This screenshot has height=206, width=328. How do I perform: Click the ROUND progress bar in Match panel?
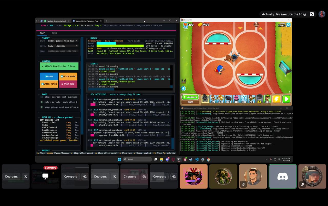pyautogui.click(x=120, y=43)
